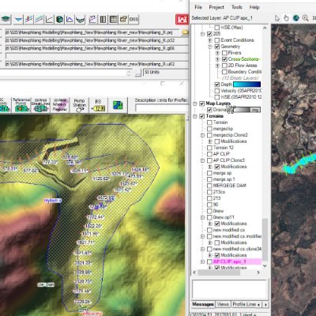Collapse the 0new op11 terrain node
316x316 pixels.
202,217
